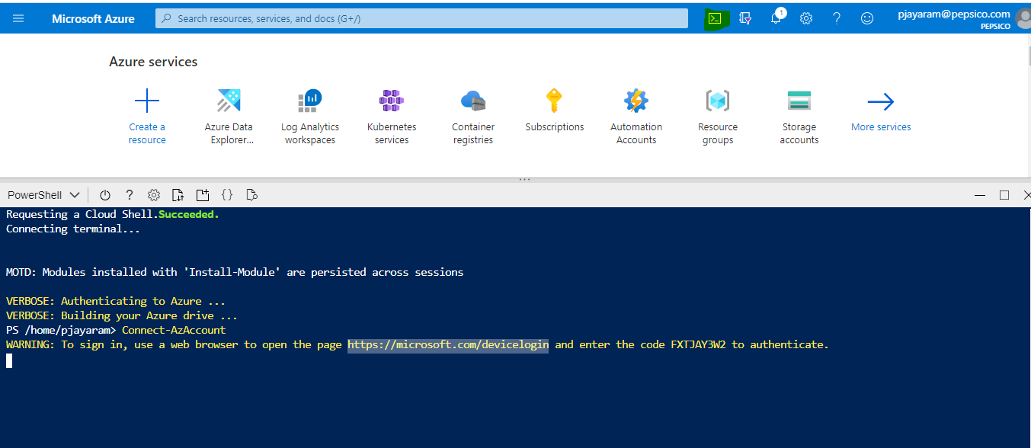The width and height of the screenshot is (1031, 448).
Task: Open the Container registries icon
Action: pos(473,101)
